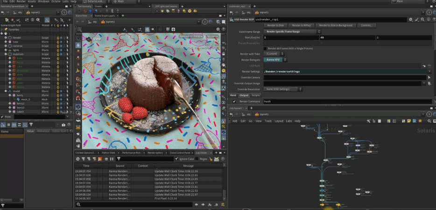The height and width of the screenshot is (210, 436).
Task: Enable Render All Frames With a Single Process
Action: click(266, 48)
